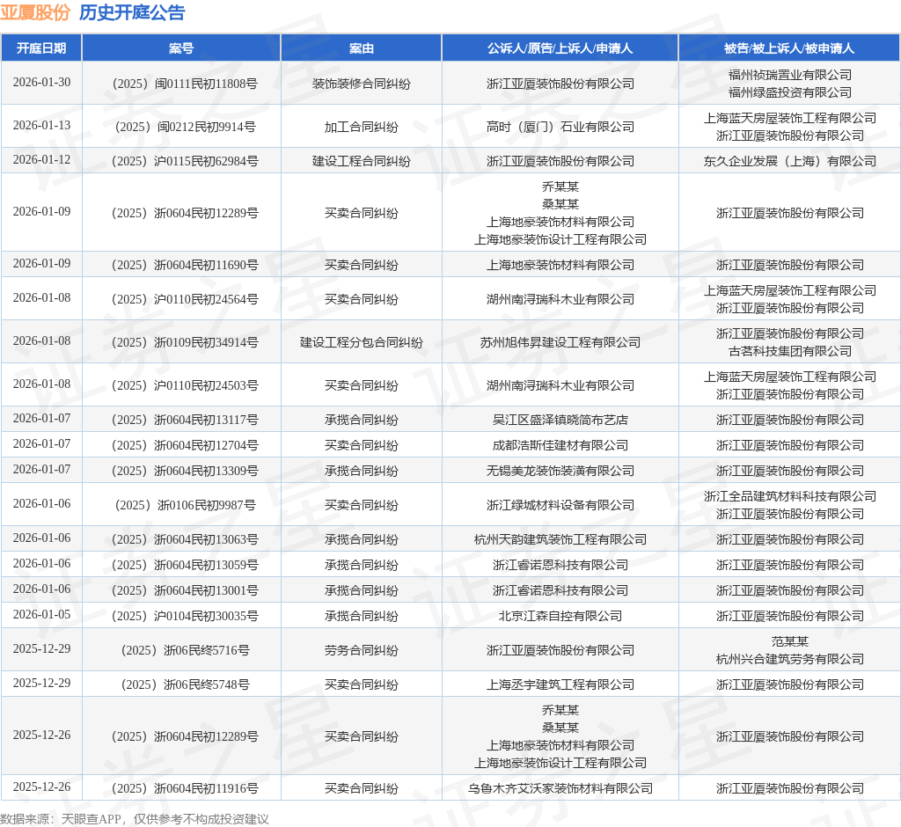Click the 公诉人/原告/上诉人/申请人 column header
The image size is (901, 827).
coord(560,48)
